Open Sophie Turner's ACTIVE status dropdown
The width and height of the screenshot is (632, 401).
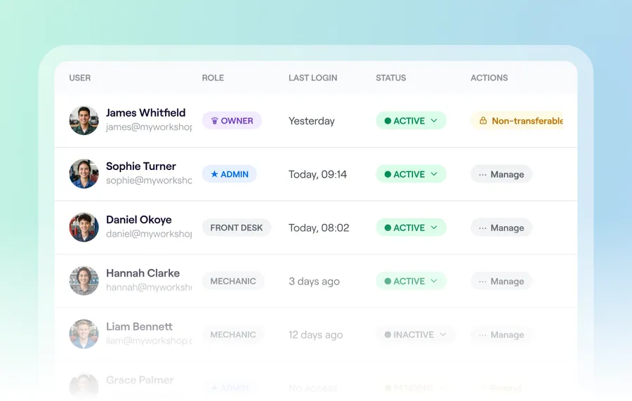pyautogui.click(x=411, y=174)
